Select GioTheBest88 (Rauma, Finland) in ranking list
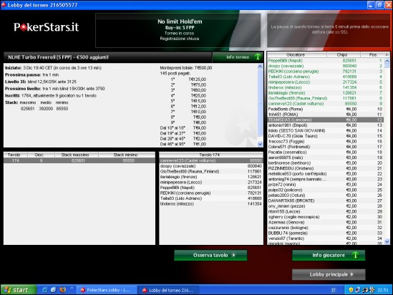393x295 pixels. [325, 98]
